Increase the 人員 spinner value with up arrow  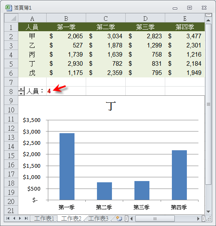coord(21,89)
